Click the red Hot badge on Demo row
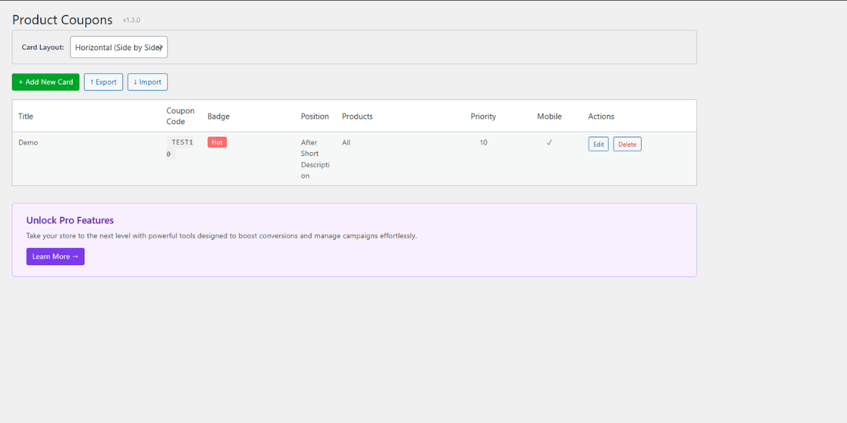The width and height of the screenshot is (847, 423). [x=217, y=142]
